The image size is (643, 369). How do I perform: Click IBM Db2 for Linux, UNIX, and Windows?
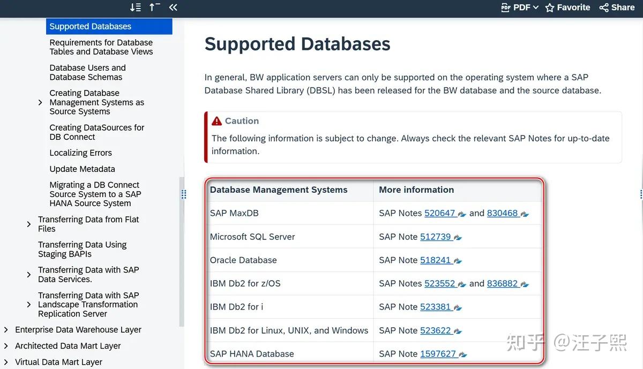point(289,330)
